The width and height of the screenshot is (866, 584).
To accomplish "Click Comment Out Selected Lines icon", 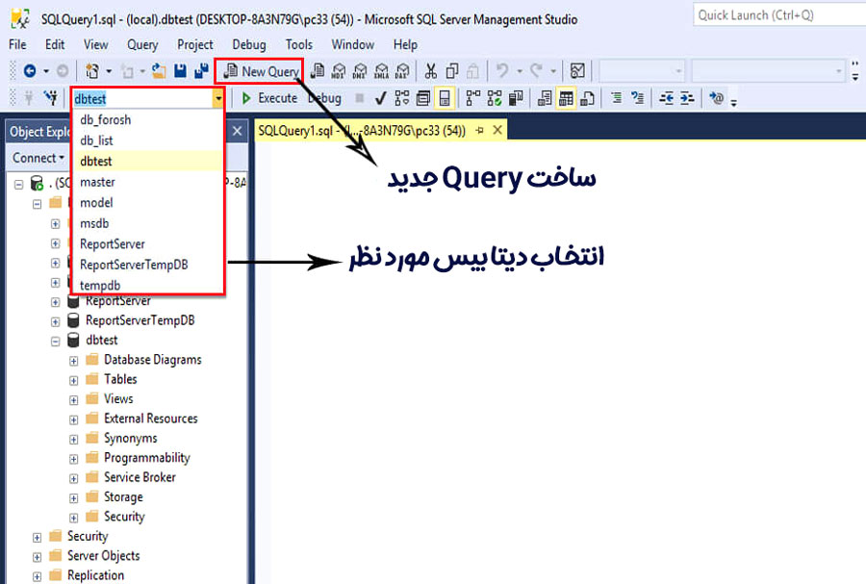I will (617, 98).
